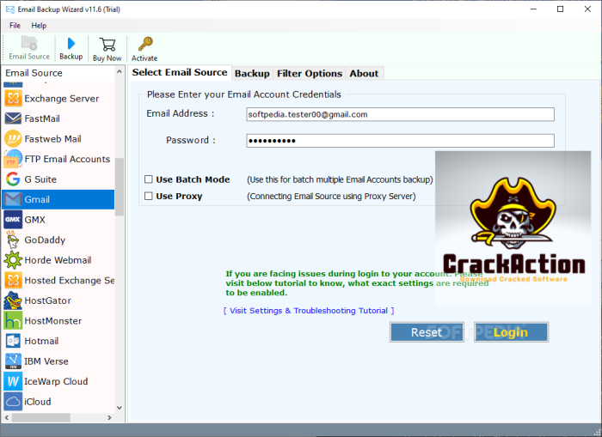Select the Hosted Exchange Server icon
Image resolution: width=602 pixels, height=437 pixels.
point(13,280)
